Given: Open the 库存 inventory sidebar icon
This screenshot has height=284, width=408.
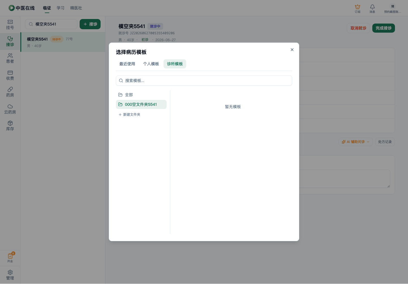Looking at the screenshot, I should point(10,126).
